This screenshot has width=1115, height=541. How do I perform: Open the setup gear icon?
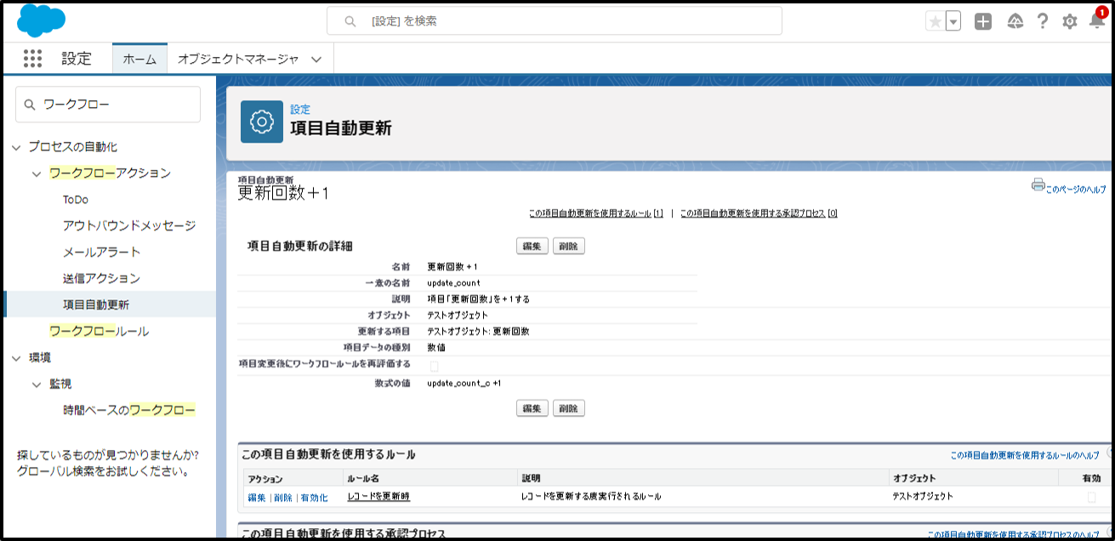(x=1070, y=22)
